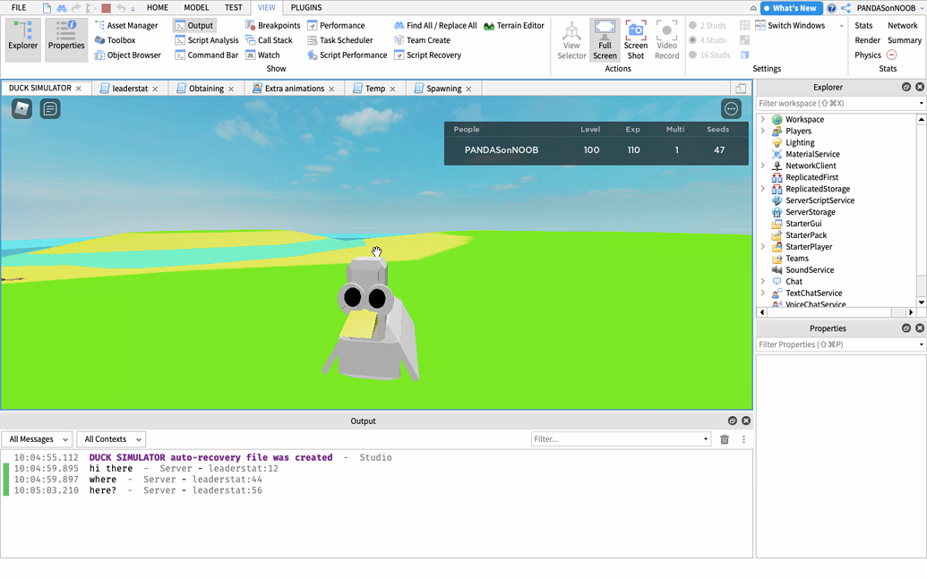This screenshot has width=927, height=578.
Task: Open the Output filter dropdown arrow
Action: (705, 439)
